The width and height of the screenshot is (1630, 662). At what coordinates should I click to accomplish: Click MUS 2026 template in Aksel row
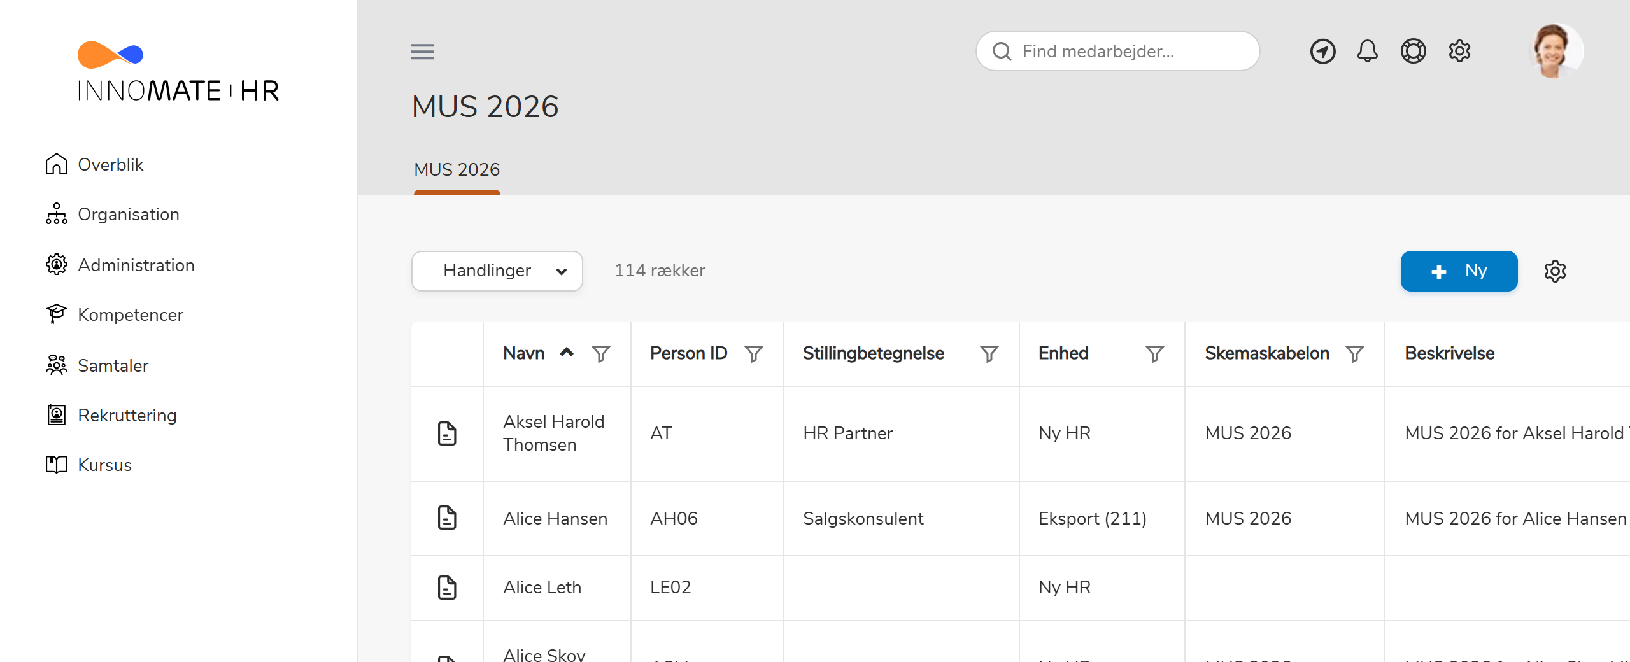click(x=1248, y=433)
